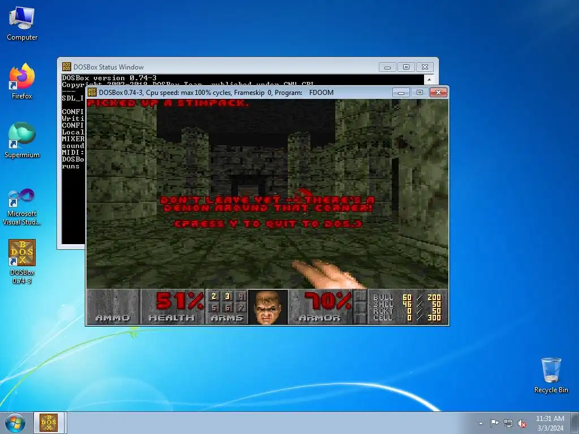Viewport: 579px width, 434px height.
Task: Open the Supermium desktop shortcut
Action: [22, 140]
